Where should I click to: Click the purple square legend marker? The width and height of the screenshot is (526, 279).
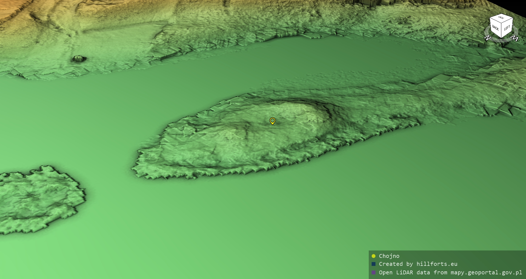(x=373, y=272)
